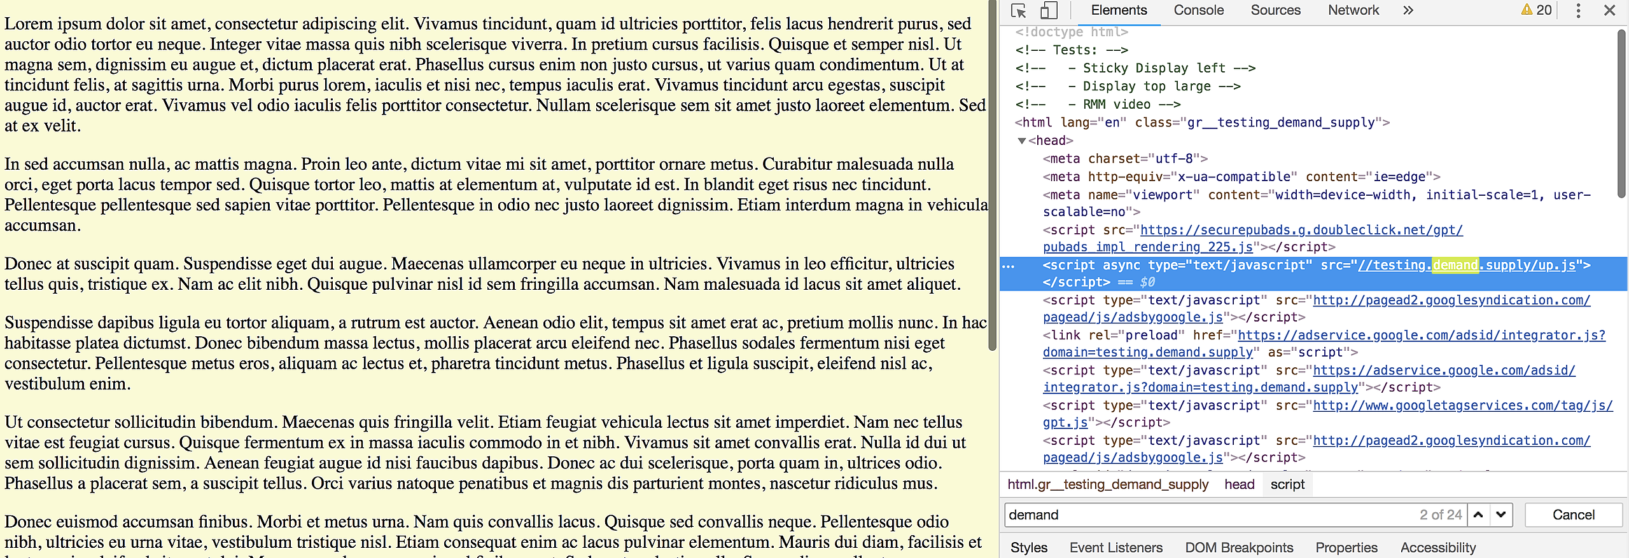The width and height of the screenshot is (1629, 558).
Task: Click the web page vertical scrollbar
Action: pyautogui.click(x=992, y=175)
